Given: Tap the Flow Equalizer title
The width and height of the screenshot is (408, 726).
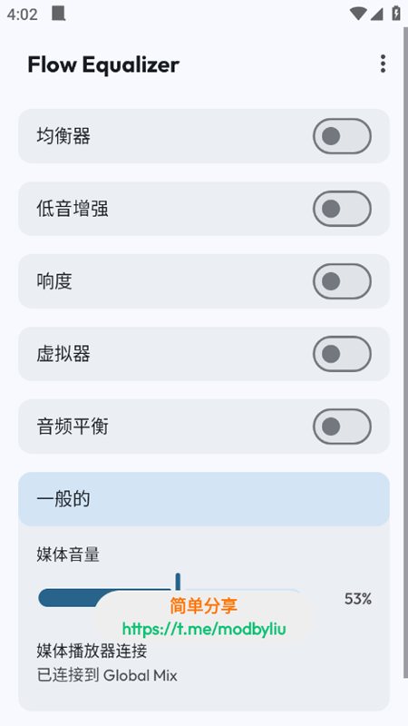Looking at the screenshot, I should (103, 64).
